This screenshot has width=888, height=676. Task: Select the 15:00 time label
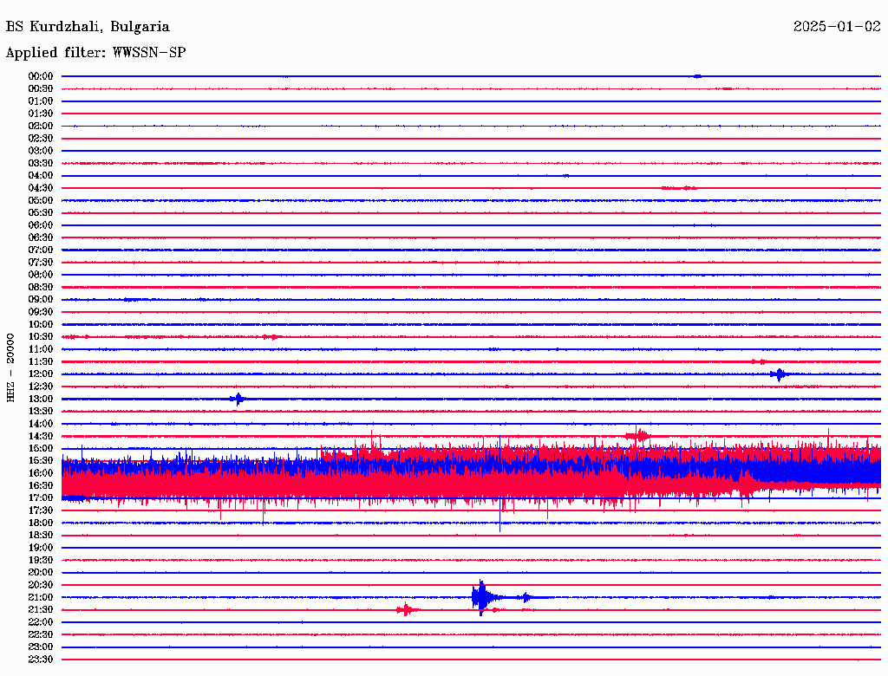tap(41, 448)
